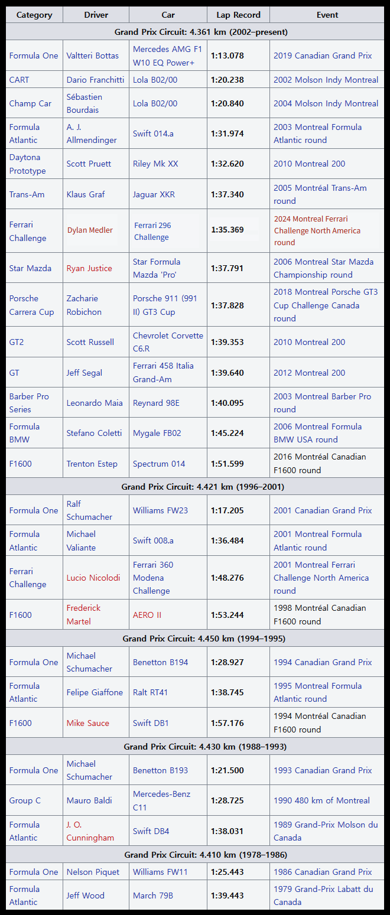Open the Reynard 98E link
The image size is (390, 915).
156,403
